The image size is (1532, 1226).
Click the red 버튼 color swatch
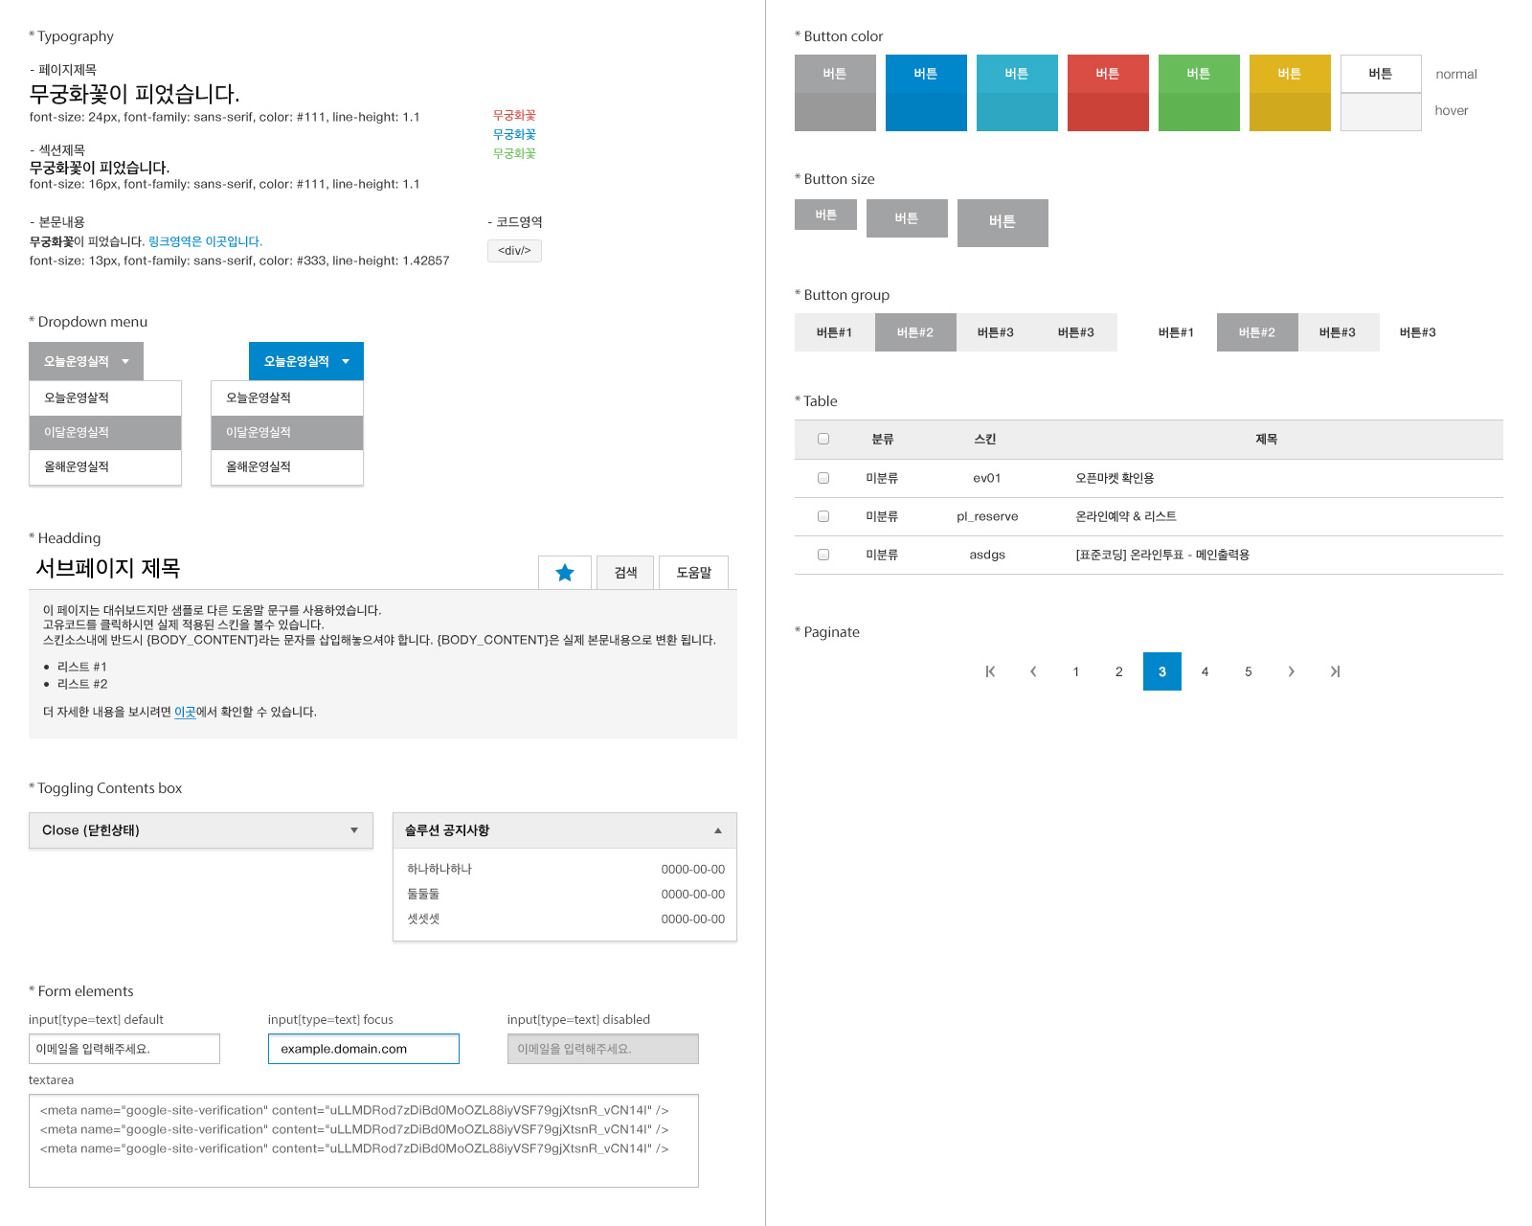point(1108,73)
